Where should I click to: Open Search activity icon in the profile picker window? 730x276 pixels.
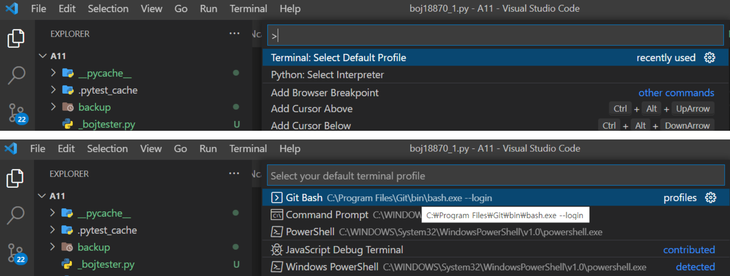[16, 215]
